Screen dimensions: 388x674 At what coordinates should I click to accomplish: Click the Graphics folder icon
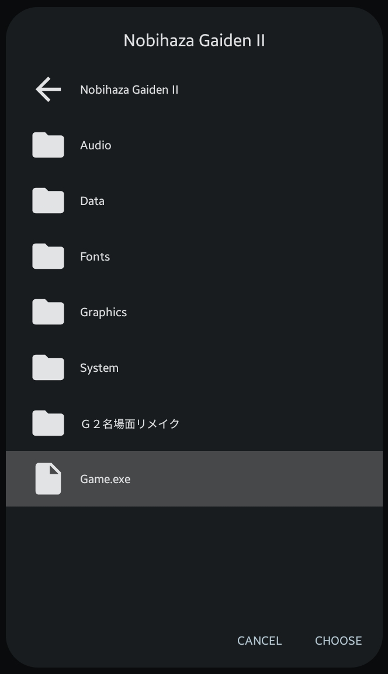tap(48, 312)
